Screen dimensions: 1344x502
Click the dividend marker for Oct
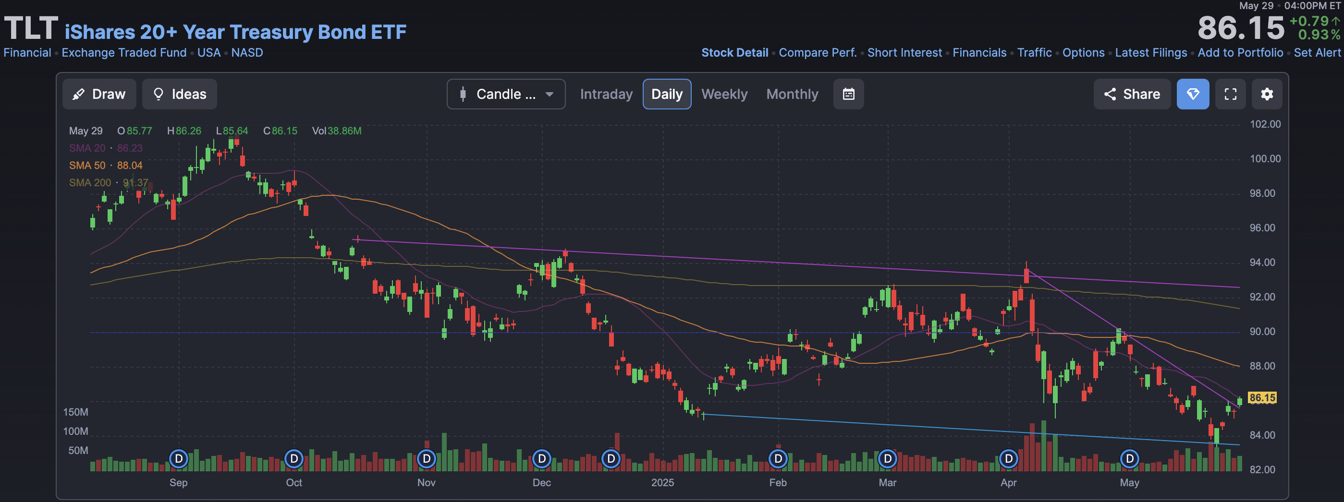(294, 459)
